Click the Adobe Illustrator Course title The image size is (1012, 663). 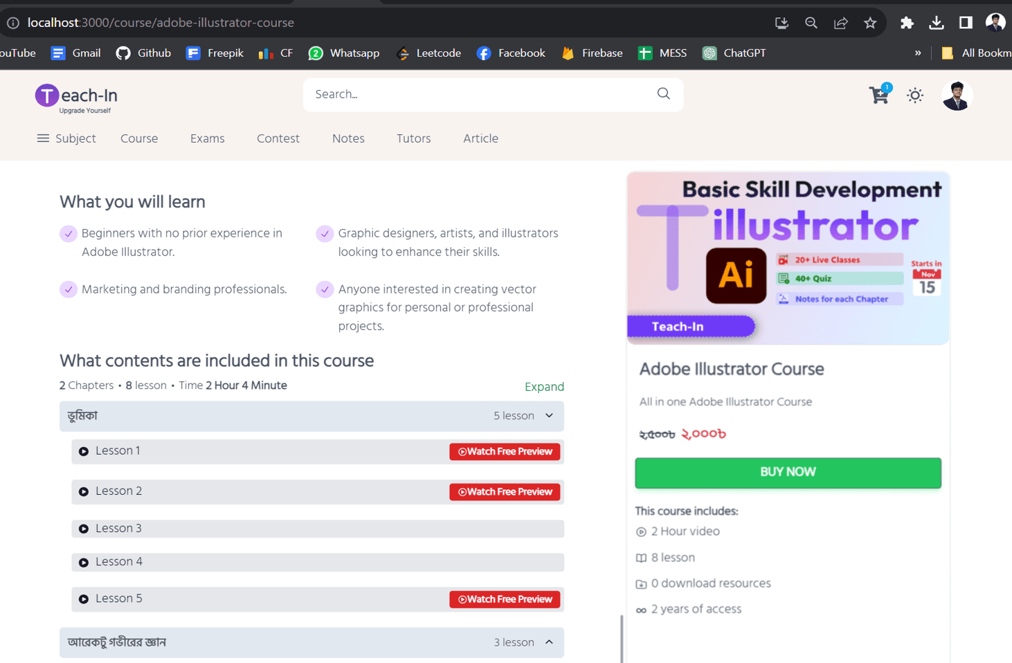[732, 369]
